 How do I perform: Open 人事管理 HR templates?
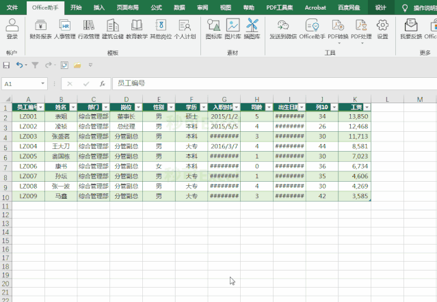[65, 29]
